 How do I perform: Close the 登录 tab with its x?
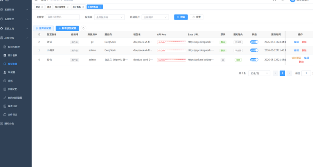[42, 7]
